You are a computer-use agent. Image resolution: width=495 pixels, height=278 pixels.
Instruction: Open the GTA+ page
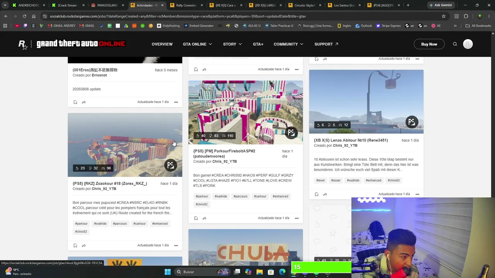tap(258, 44)
